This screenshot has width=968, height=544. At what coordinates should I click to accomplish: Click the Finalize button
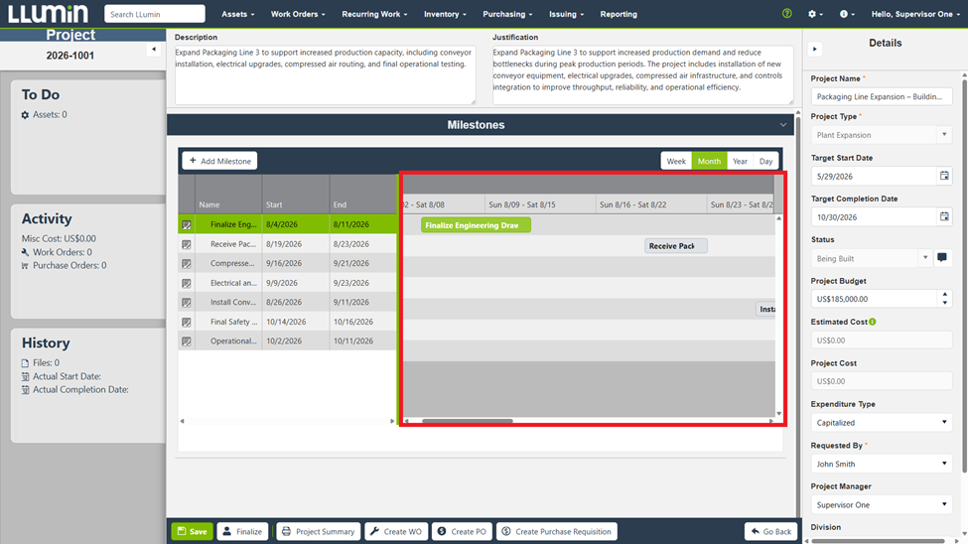point(242,531)
